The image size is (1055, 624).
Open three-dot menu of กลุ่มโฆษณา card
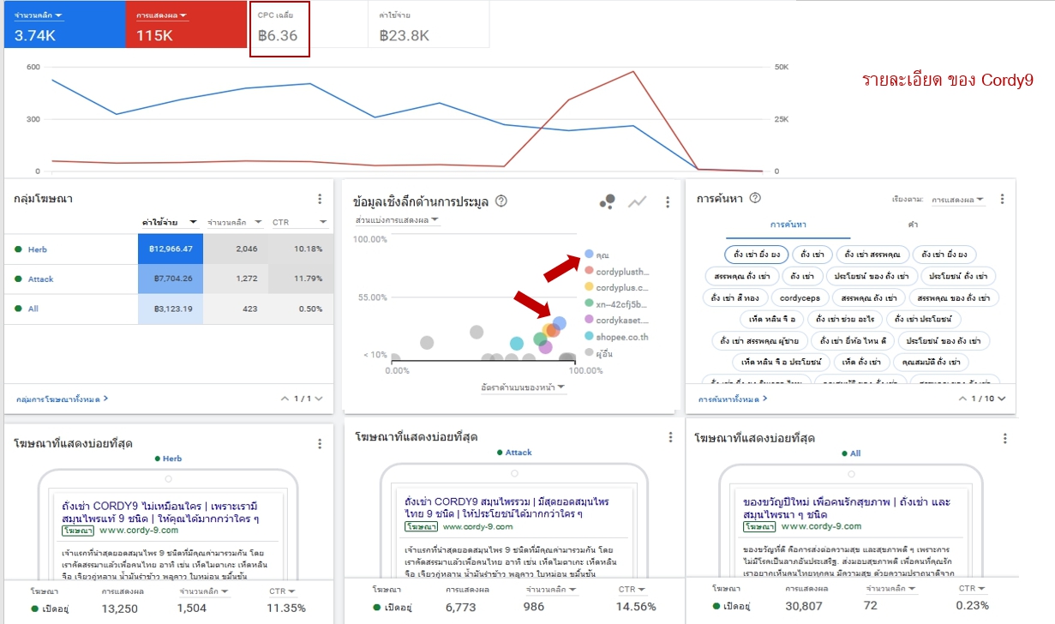pyautogui.click(x=320, y=199)
